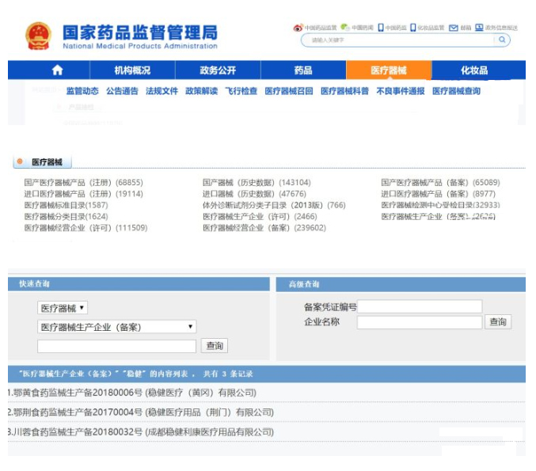
Task: Open 不良事件通报 submenu link
Action: [x=401, y=91]
